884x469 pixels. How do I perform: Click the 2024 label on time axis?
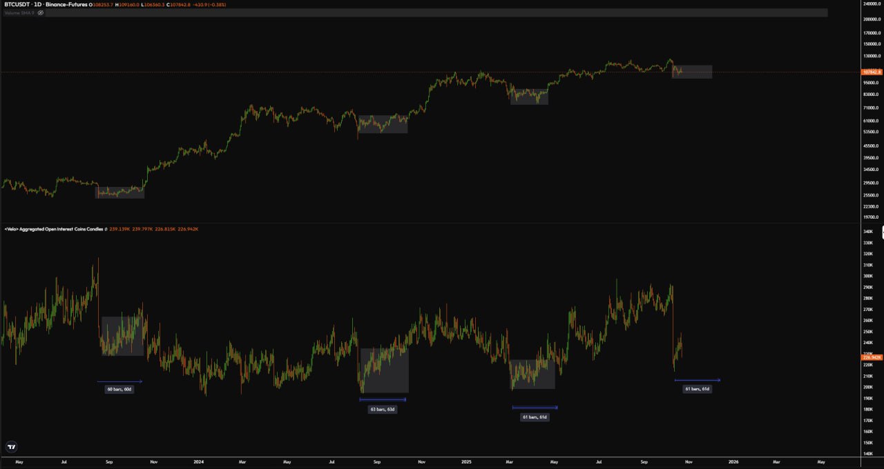(x=199, y=461)
